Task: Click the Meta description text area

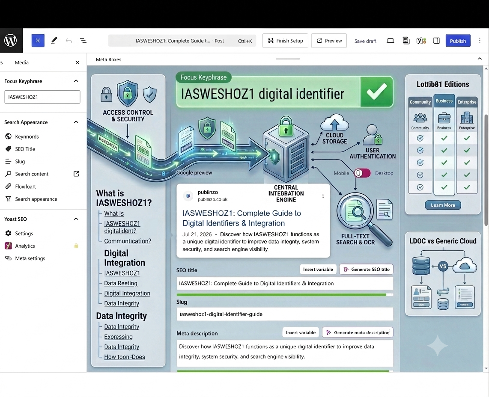Action: point(285,353)
